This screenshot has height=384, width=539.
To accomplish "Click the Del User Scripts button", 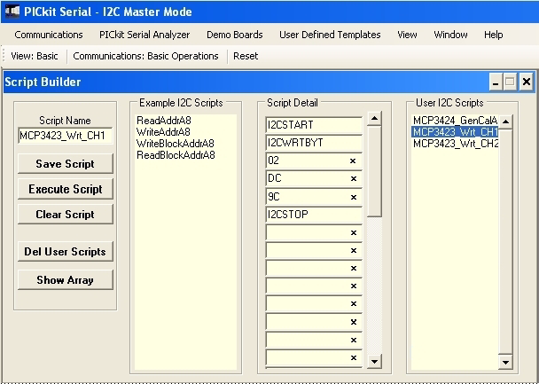I will (x=65, y=252).
